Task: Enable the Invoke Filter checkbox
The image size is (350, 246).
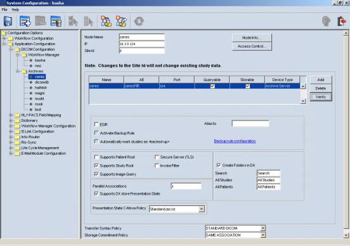Action: (157, 165)
